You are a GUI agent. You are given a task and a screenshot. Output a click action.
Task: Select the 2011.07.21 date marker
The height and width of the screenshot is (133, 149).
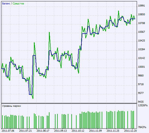[25, 131]
